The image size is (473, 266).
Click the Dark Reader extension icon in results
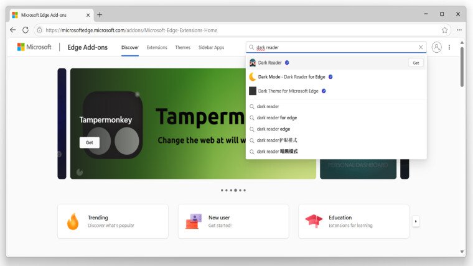click(253, 63)
